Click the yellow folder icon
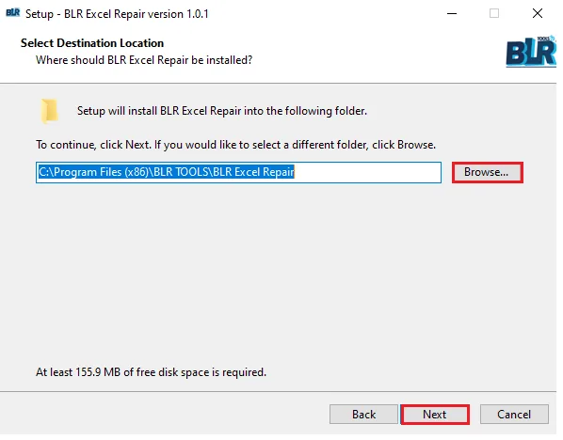563x440 pixels. 49,111
